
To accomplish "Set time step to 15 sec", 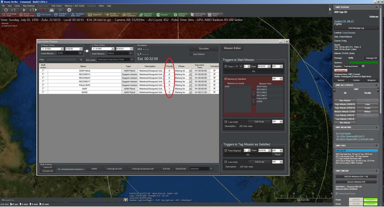I will 14,204.
